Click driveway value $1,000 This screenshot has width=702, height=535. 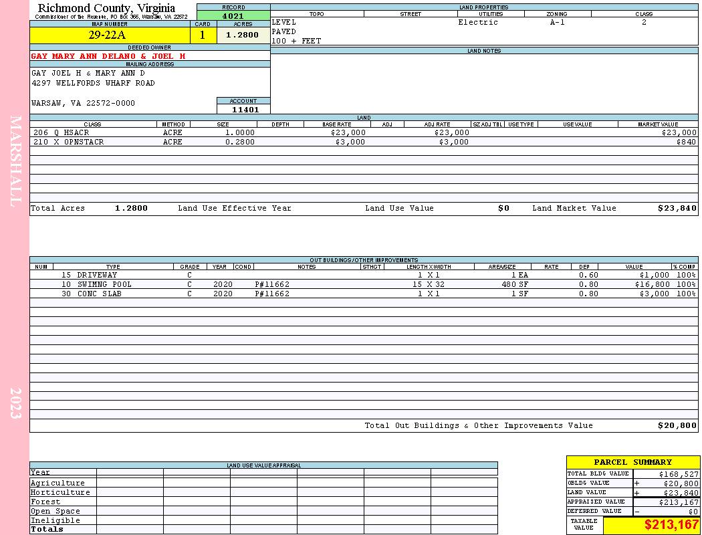point(655,275)
